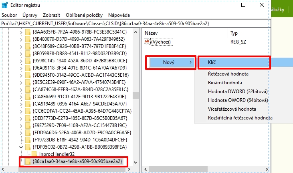Click folder icon of {9598C145-1340-452A-86DD-4F2B85BBC0CE}

[x=28, y=61]
